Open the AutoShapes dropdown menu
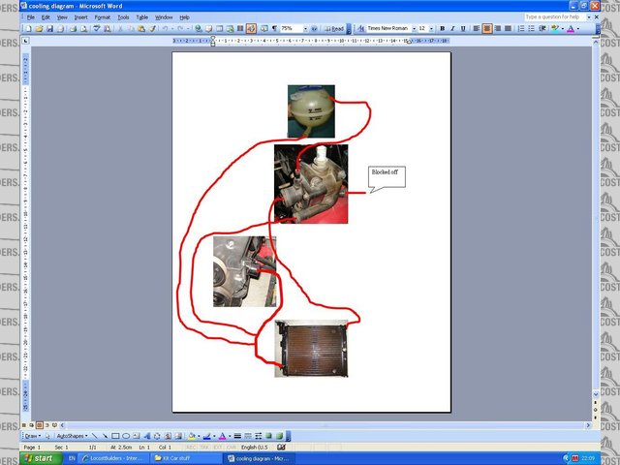 click(70, 436)
